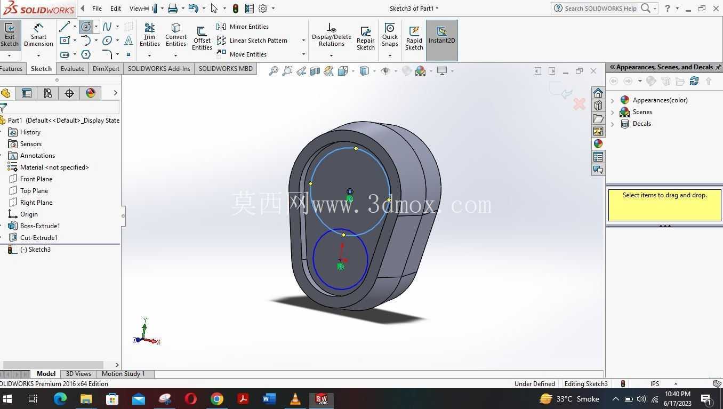Expand Scenes tree node

click(612, 112)
